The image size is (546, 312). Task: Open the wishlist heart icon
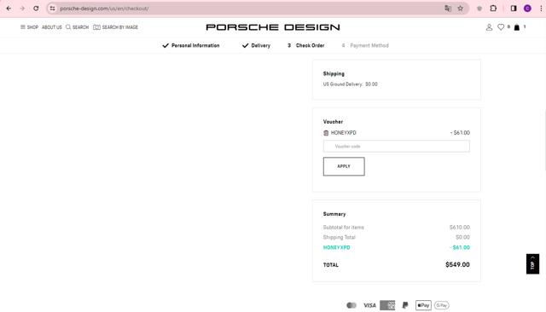click(x=501, y=27)
